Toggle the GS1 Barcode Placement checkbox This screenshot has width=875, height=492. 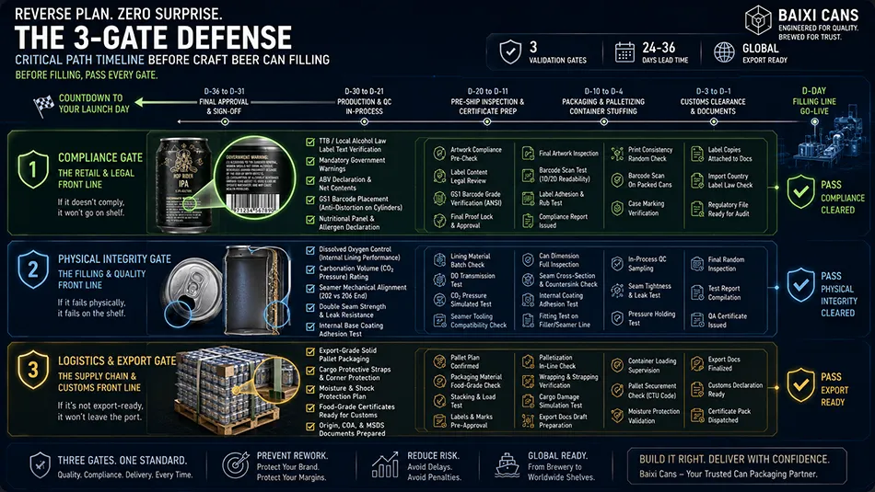click(x=310, y=200)
